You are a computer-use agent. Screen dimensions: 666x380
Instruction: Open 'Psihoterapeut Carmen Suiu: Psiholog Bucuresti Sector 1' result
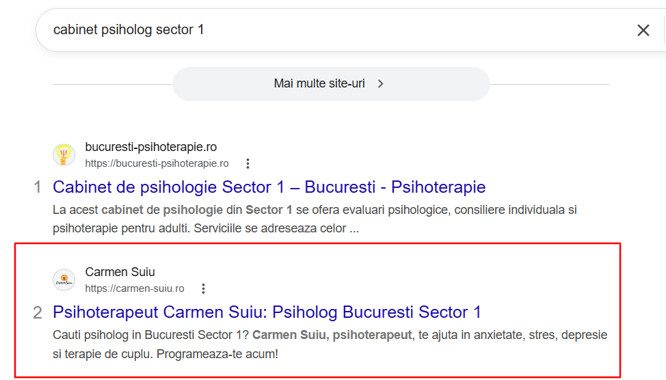tap(267, 312)
